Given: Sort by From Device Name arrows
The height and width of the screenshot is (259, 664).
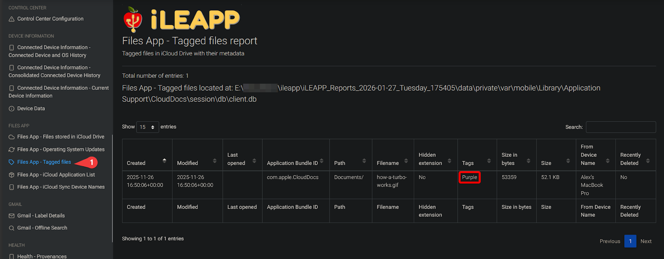Looking at the screenshot, I should coord(608,161).
